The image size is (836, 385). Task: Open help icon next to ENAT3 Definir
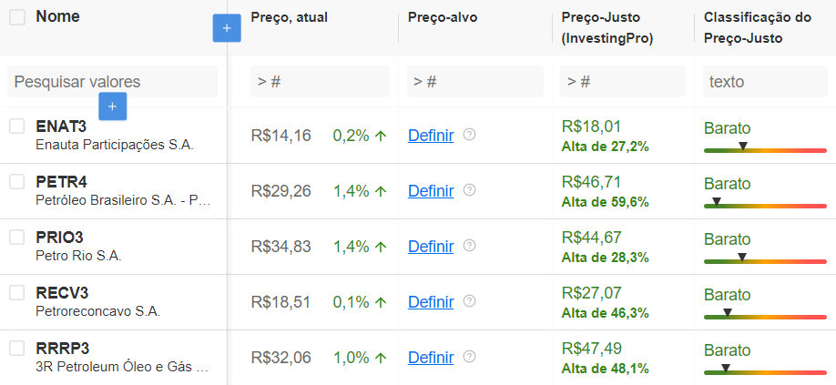coord(469,134)
